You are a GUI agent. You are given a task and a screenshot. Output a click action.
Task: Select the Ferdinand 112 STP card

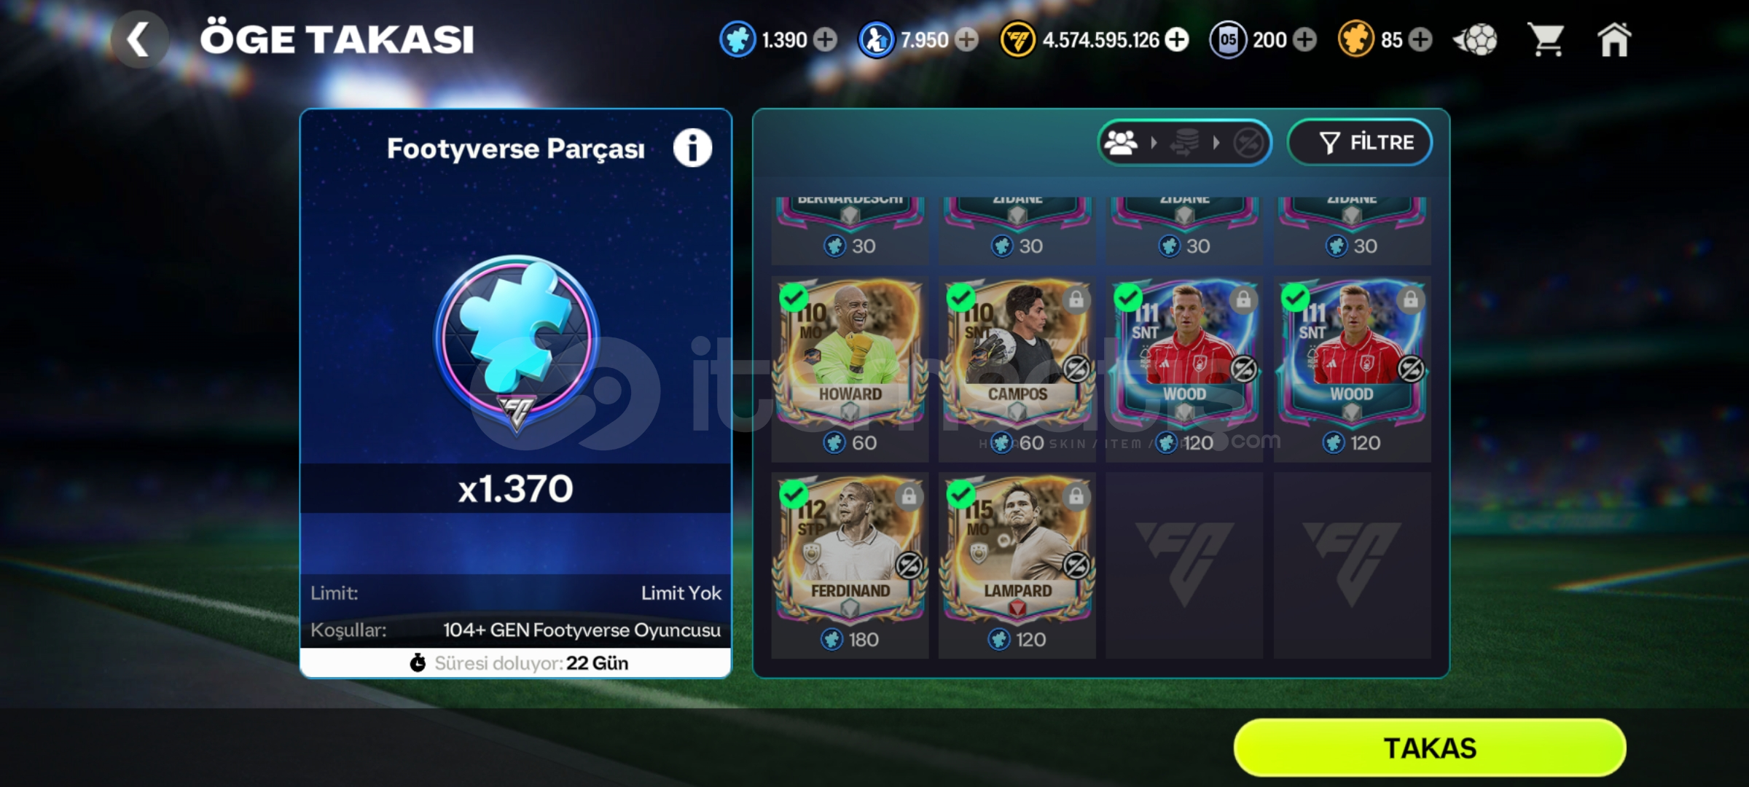point(850,565)
